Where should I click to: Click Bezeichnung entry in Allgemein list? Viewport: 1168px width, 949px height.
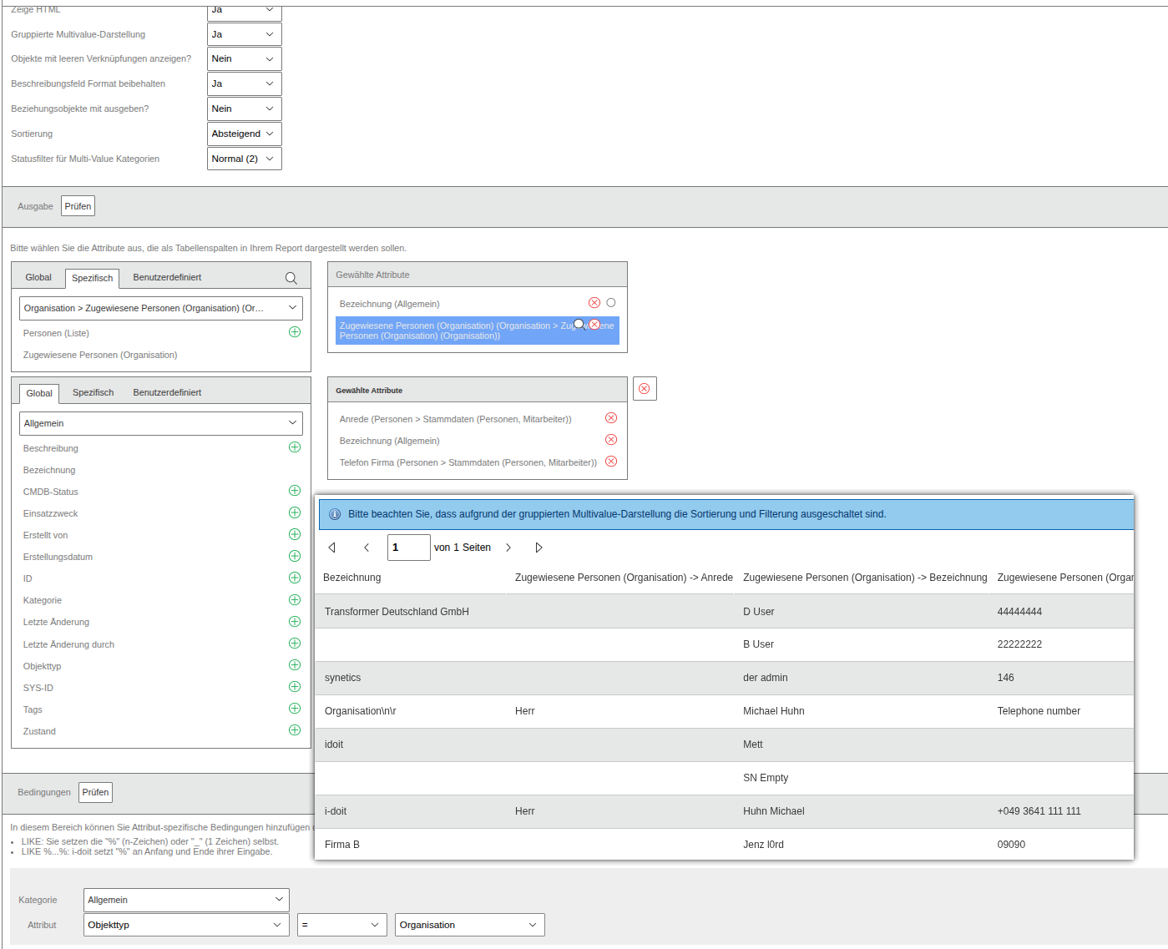point(49,470)
